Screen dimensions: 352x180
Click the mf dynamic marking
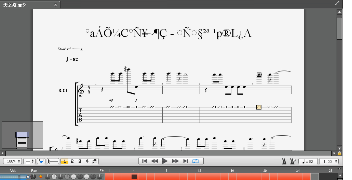coord(111,100)
